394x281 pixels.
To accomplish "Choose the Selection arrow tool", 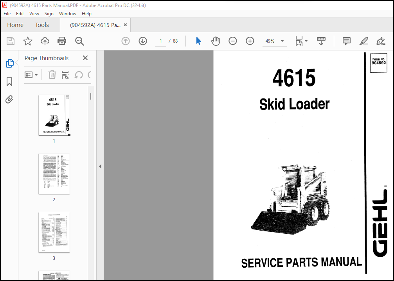I will tap(198, 41).
